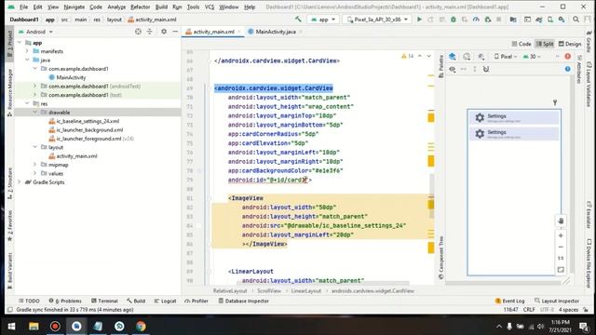
Task: Switch editor to Split view
Action: click(545, 44)
